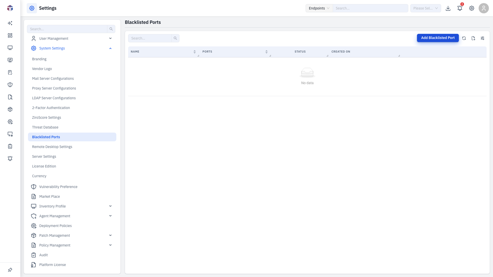Click the refresh icon beside Add Blacklisted Port
Screen dimensions: 493x277
pyautogui.click(x=464, y=38)
